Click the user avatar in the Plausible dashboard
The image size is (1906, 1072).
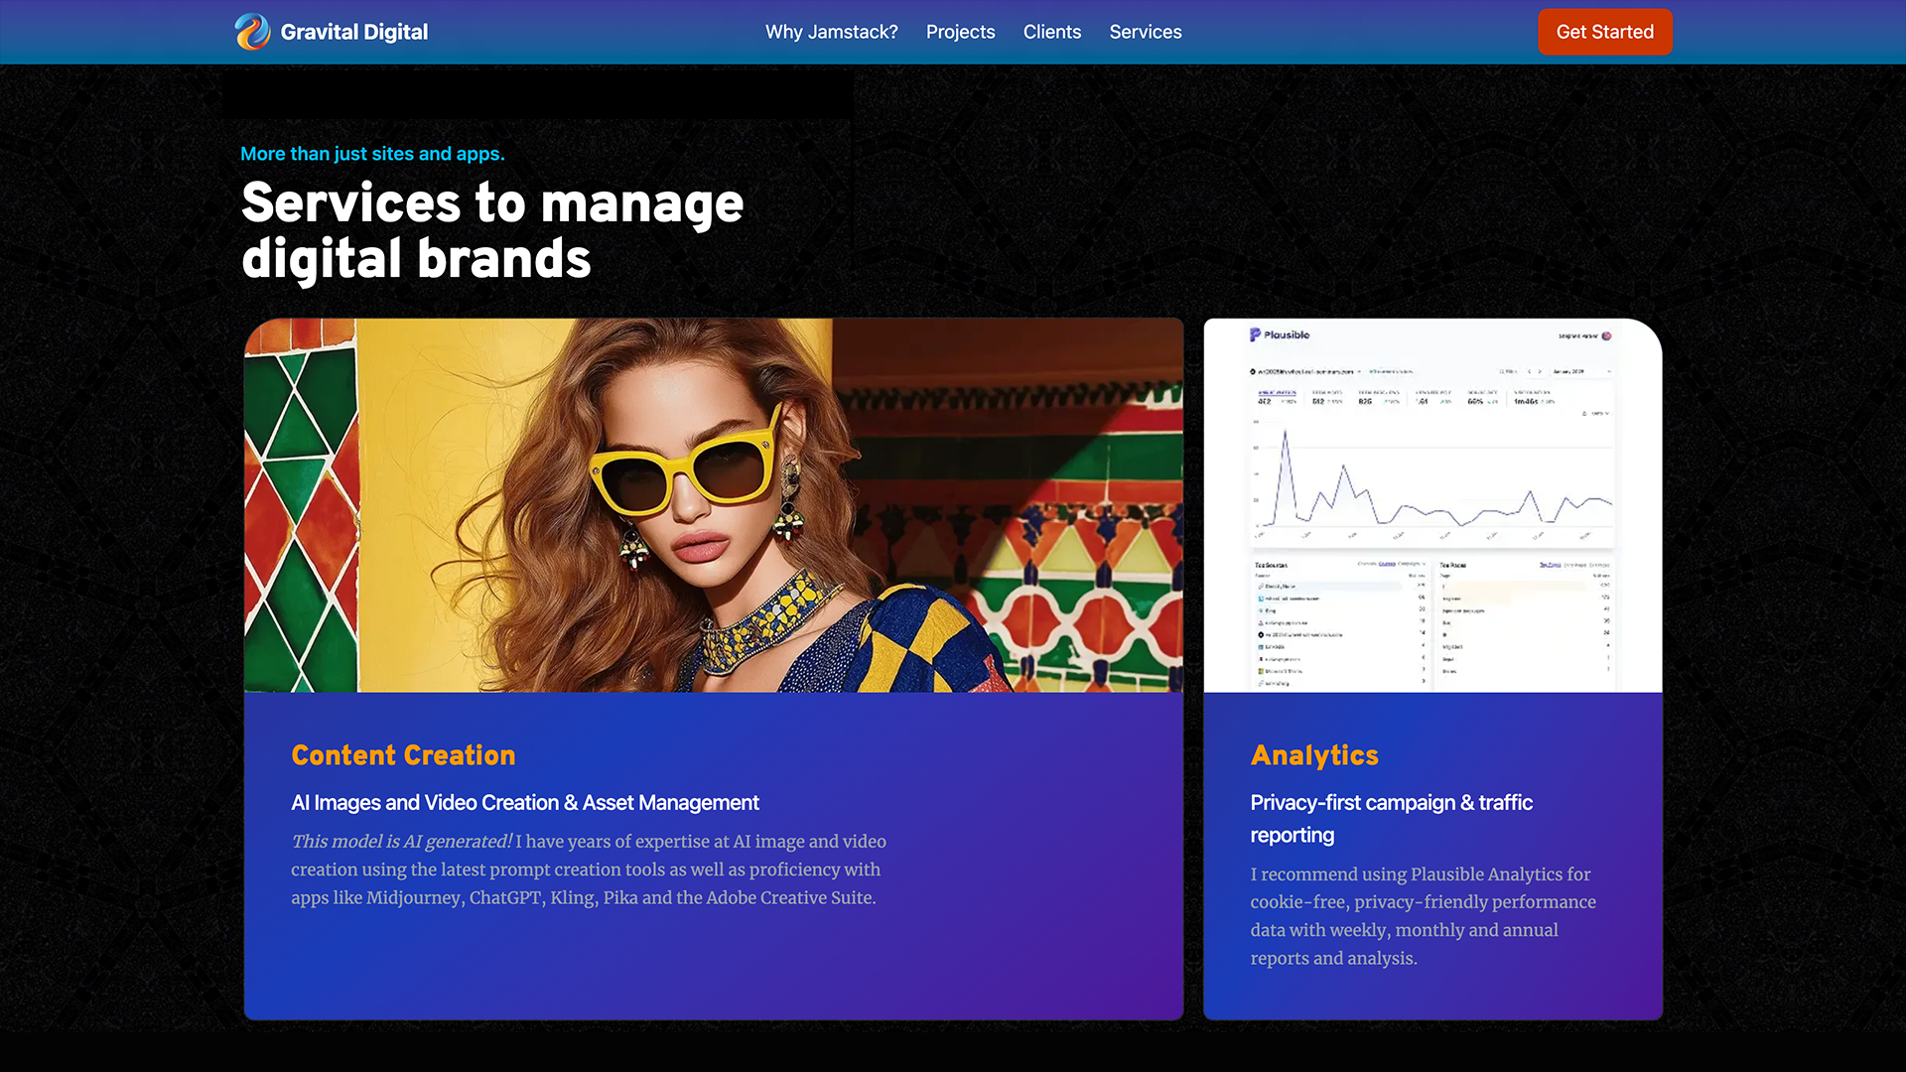pos(1606,335)
